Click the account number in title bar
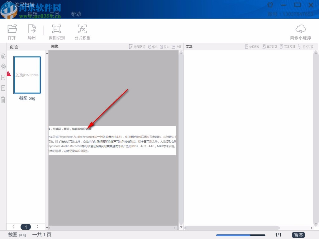Screen dimensions: 319x239 (x=298, y=14)
